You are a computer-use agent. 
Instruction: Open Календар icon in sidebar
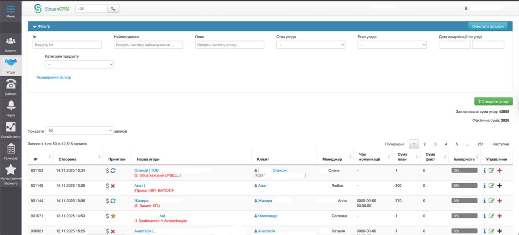11,150
